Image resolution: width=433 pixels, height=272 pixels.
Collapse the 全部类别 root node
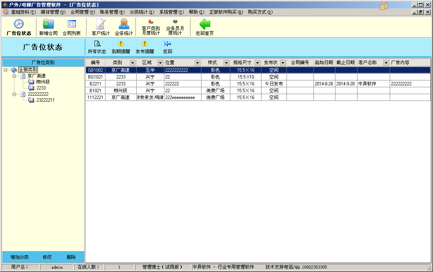click(5, 70)
